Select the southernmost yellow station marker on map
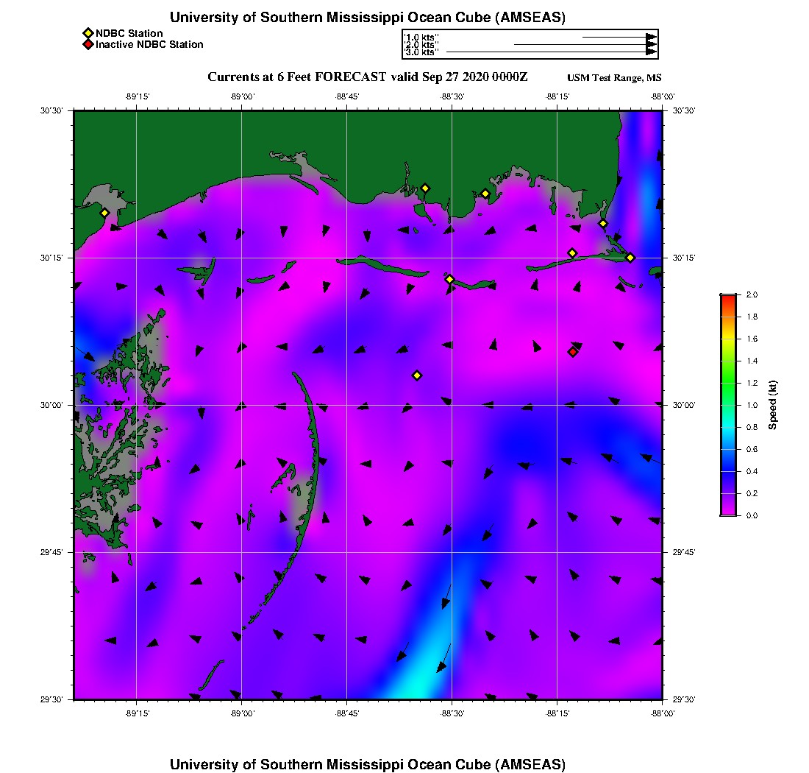Screen dimensions: 809x773 click(x=417, y=375)
